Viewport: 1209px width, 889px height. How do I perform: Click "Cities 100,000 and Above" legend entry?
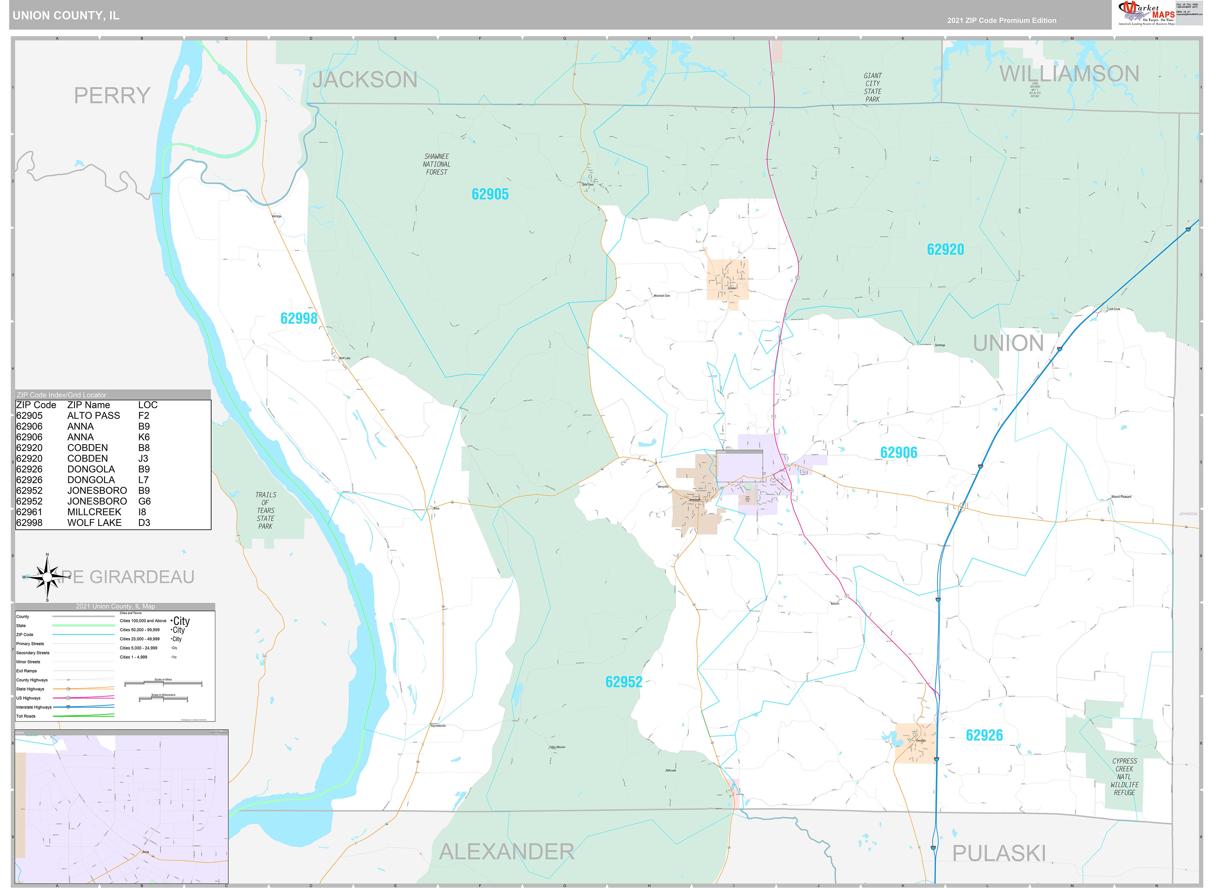point(143,621)
